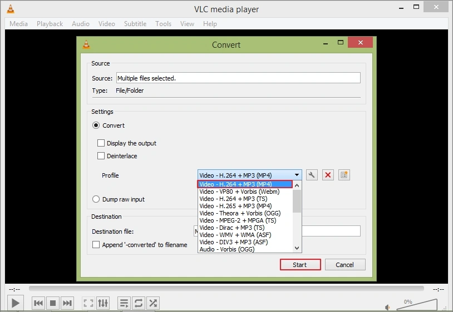The width and height of the screenshot is (453, 312).
Task: Open the Video menu
Action: click(107, 24)
